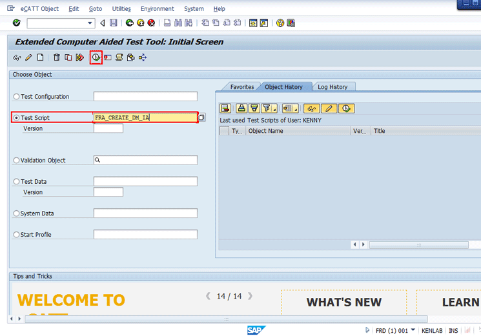Click the Delete trash can icon
Screen dimensions: 481x336
click(57, 57)
